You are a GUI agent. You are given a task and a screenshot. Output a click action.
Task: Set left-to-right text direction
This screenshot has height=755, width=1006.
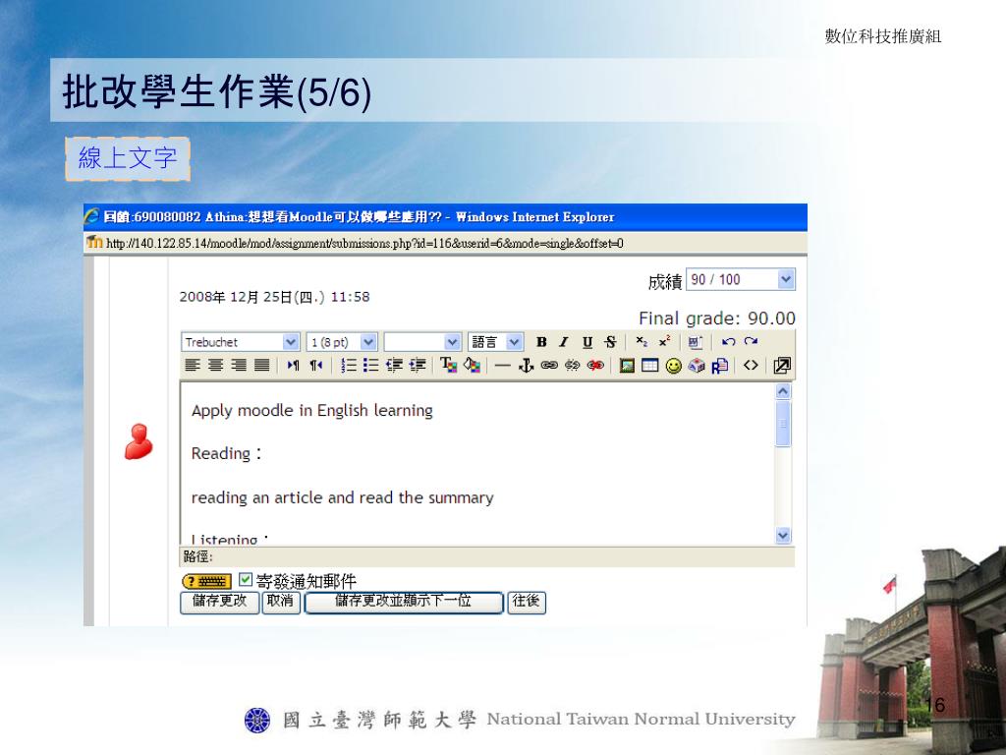click(293, 366)
